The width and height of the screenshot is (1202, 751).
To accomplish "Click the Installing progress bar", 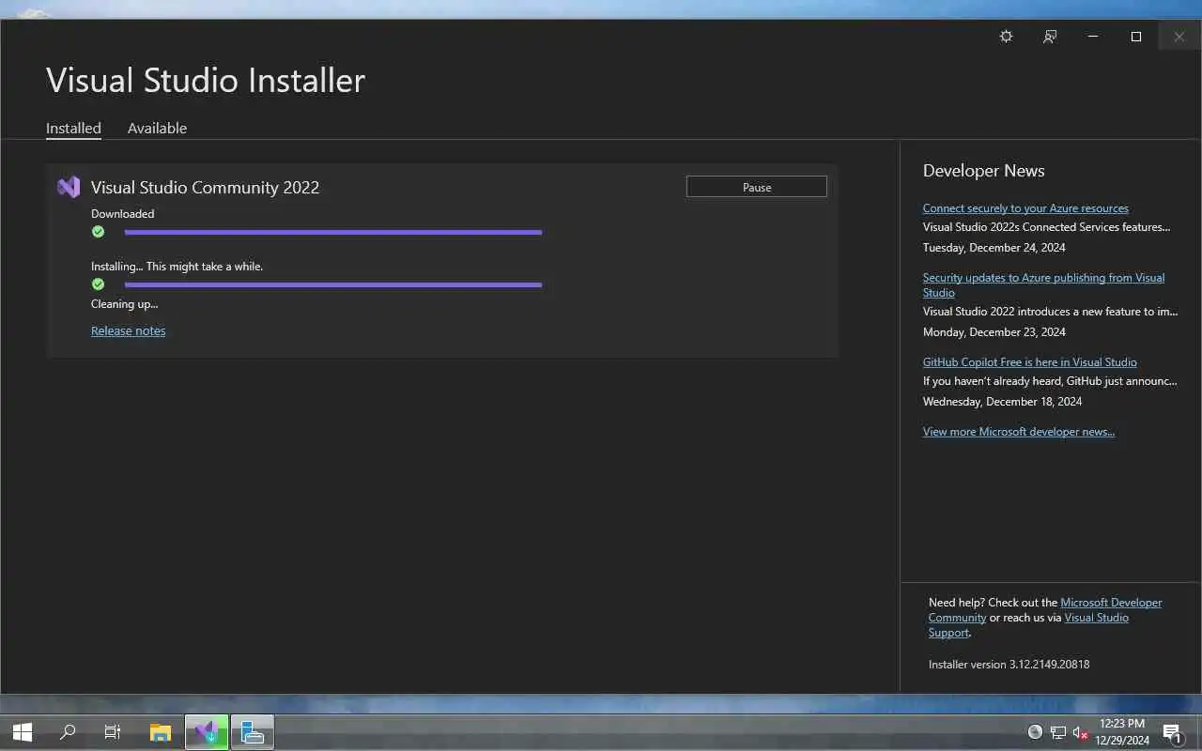I will click(333, 284).
